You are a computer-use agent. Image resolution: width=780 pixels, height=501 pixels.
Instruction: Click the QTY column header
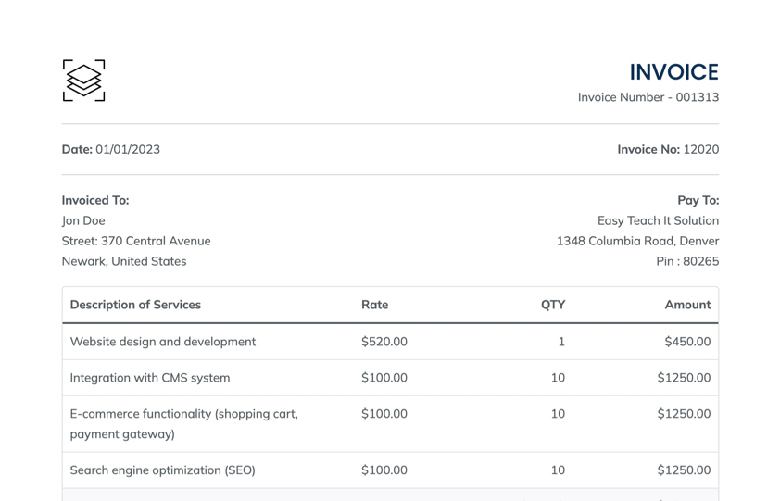coord(553,304)
